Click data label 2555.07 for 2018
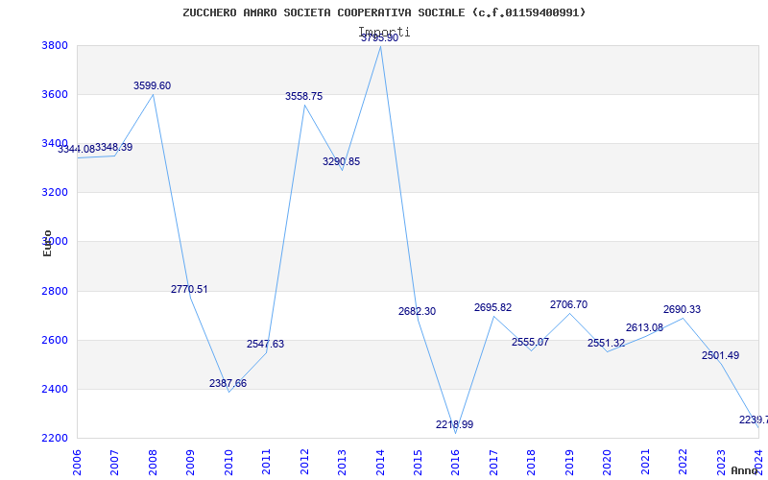Image resolution: width=768 pixels, height=480 pixels. (531, 342)
